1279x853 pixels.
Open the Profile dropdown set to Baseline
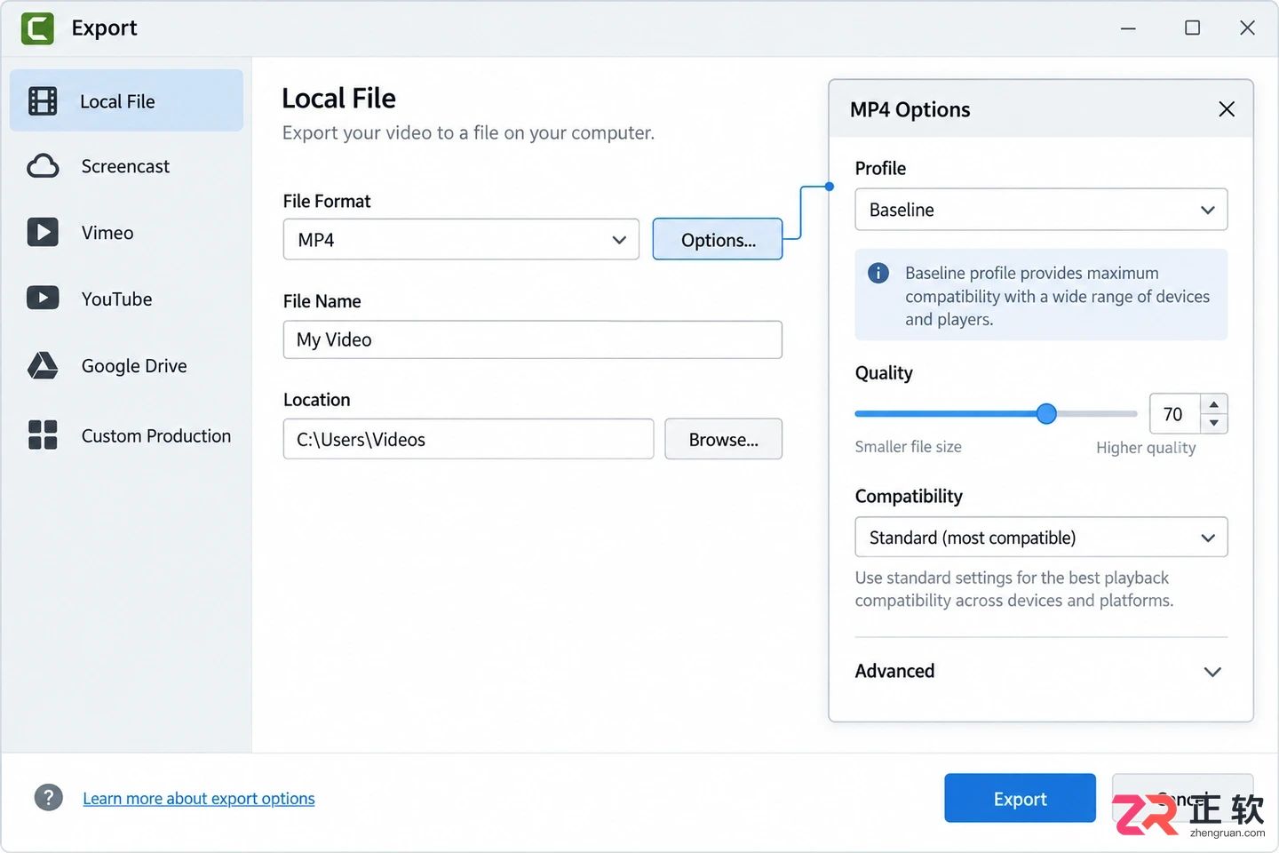point(1041,210)
